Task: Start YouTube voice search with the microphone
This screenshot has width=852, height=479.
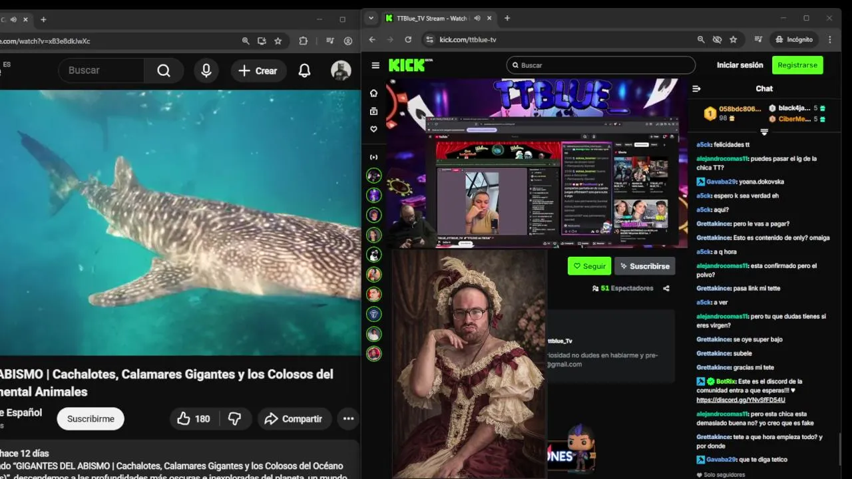Action: click(206, 71)
